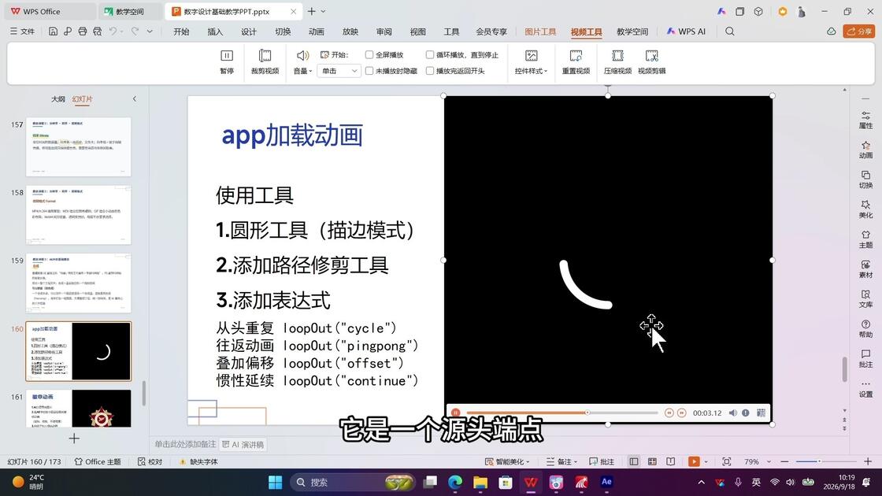Click the save icon in quick access toolbar
The width and height of the screenshot is (882, 496).
click(x=53, y=31)
